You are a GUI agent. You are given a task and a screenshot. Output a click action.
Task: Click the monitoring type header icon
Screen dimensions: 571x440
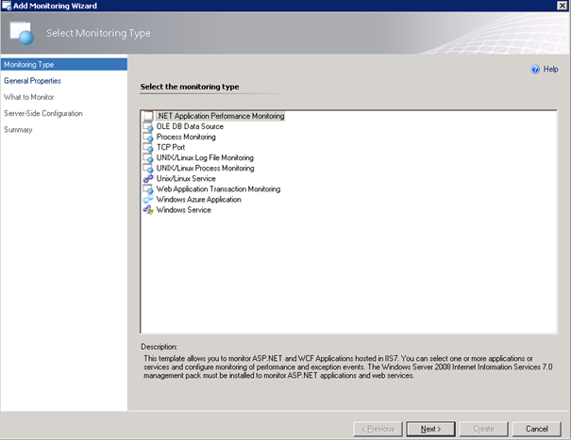[22, 33]
